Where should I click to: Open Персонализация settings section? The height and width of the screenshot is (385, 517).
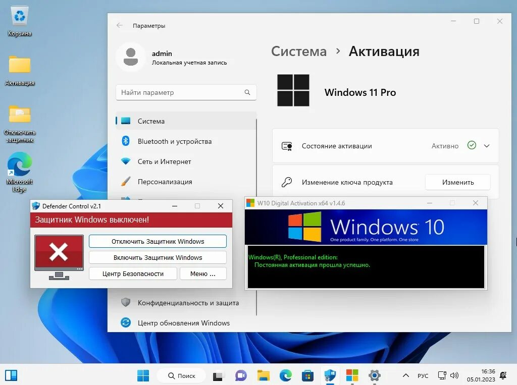click(x=186, y=182)
